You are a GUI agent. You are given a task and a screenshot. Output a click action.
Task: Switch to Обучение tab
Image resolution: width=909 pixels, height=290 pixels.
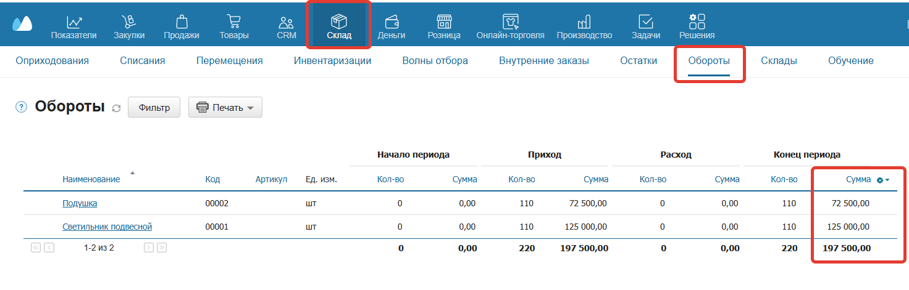coord(851,61)
